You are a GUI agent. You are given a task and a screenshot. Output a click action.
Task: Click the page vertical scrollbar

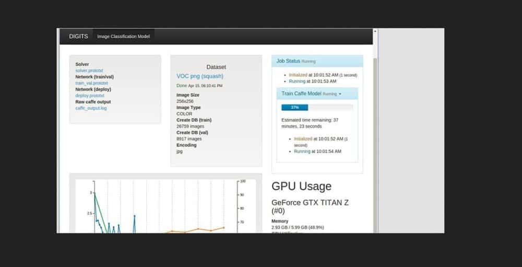(x=375, y=131)
